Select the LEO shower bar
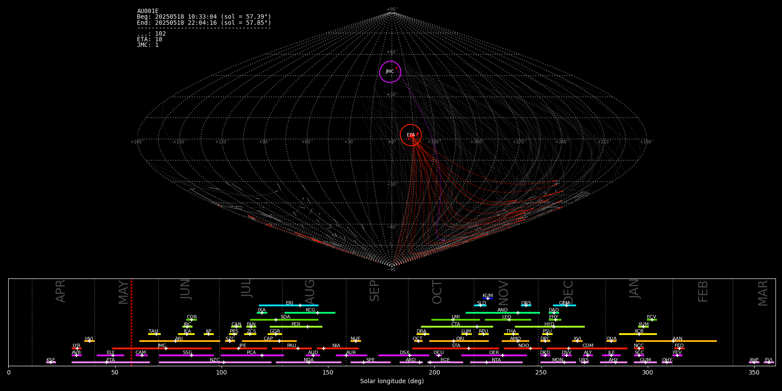Image resolution: width=782 pixels, height=391 pixels. tap(508, 320)
